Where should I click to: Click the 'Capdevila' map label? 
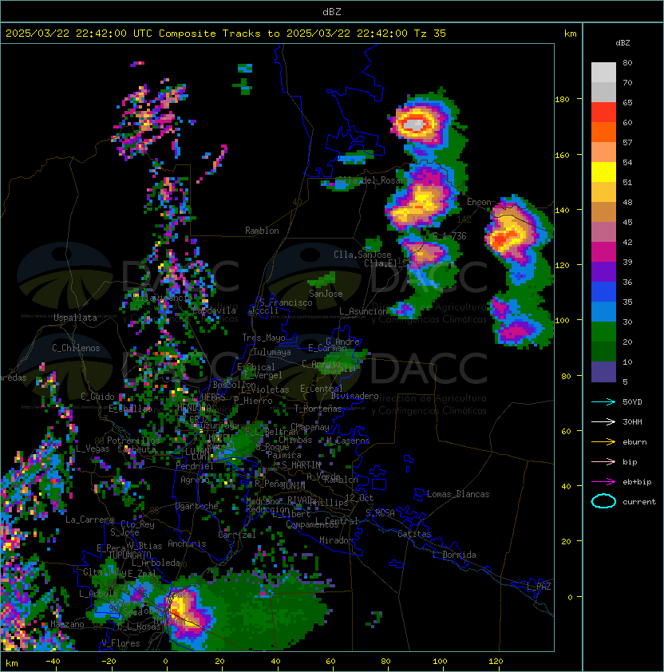215,310
